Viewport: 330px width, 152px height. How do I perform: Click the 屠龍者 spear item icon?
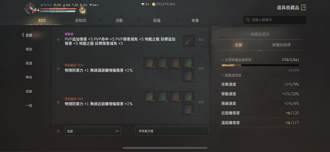click(189, 41)
